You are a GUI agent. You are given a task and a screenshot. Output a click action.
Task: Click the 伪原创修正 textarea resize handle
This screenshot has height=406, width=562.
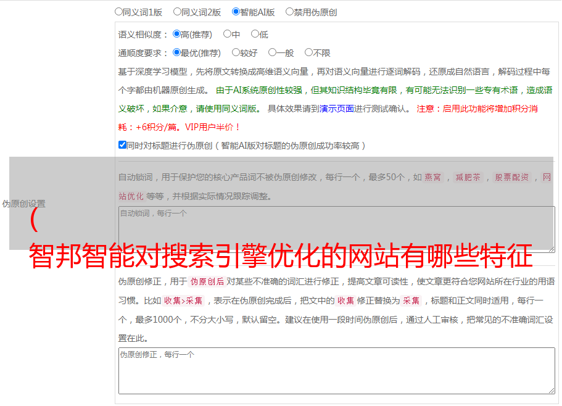pos(552,391)
